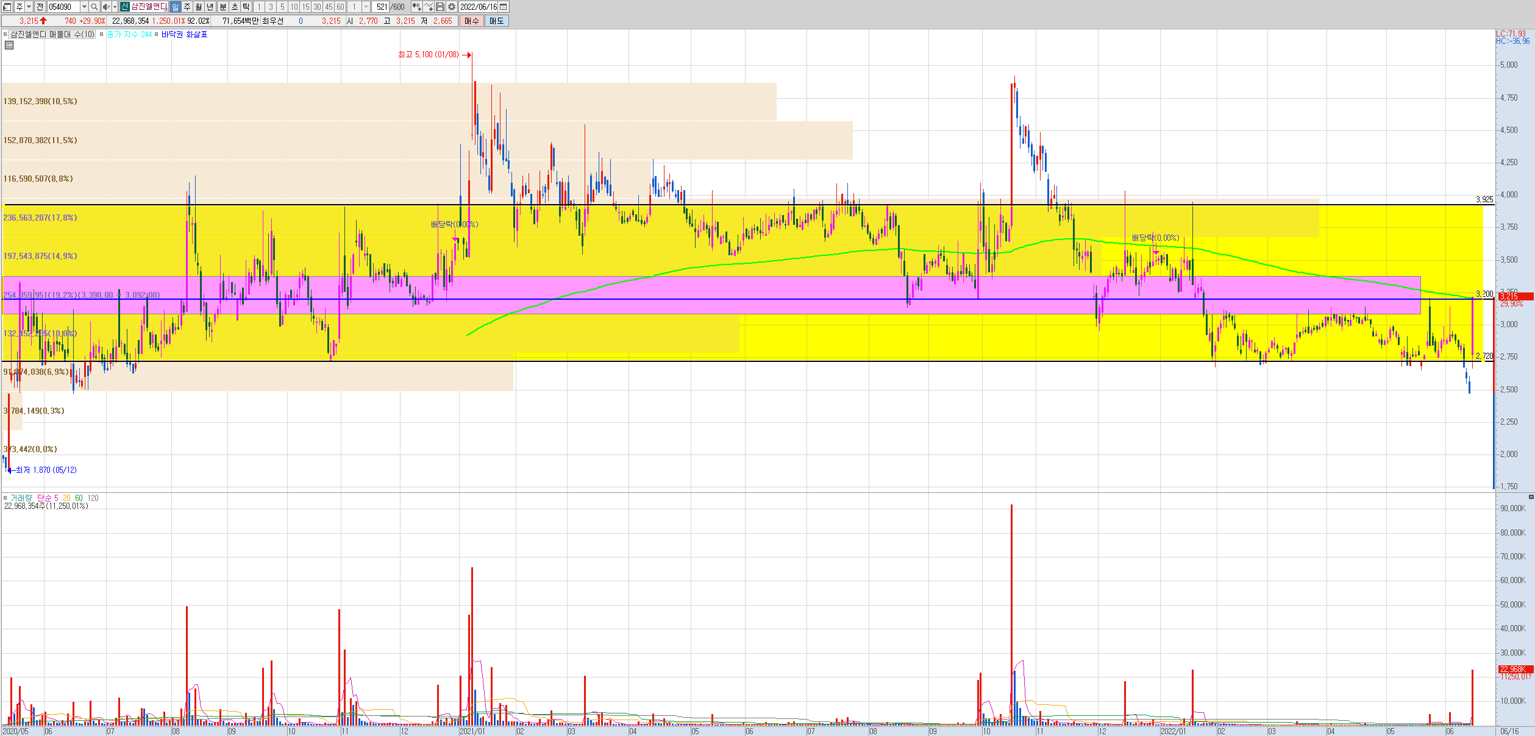Choose the 15 interval button
Viewport: 1535px width, 736px height.
pyautogui.click(x=305, y=7)
